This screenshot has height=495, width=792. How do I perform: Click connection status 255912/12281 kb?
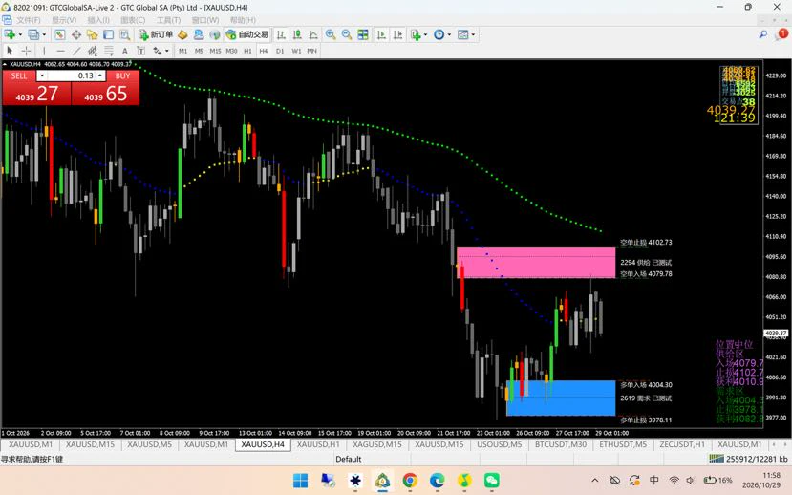click(x=749, y=459)
